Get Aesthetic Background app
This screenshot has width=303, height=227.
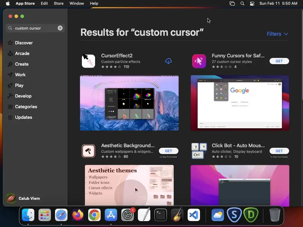point(168,151)
